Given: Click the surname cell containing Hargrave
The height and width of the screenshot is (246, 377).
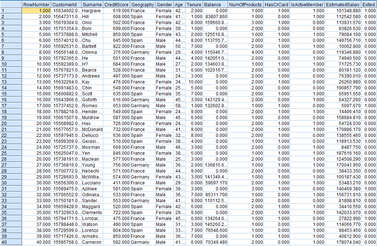Looking at the screenshot, I should pyautogui.click(x=92, y=11).
